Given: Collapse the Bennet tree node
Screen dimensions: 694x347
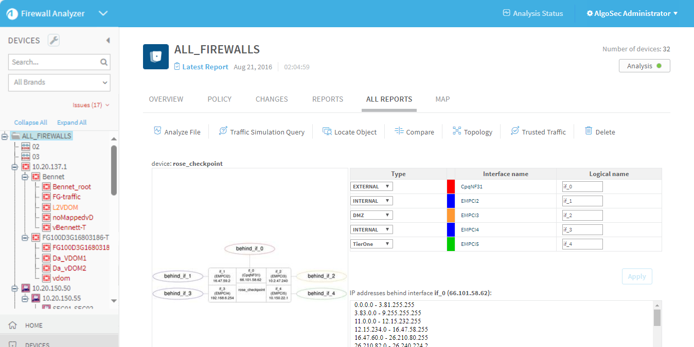Looking at the screenshot, I should point(25,177).
